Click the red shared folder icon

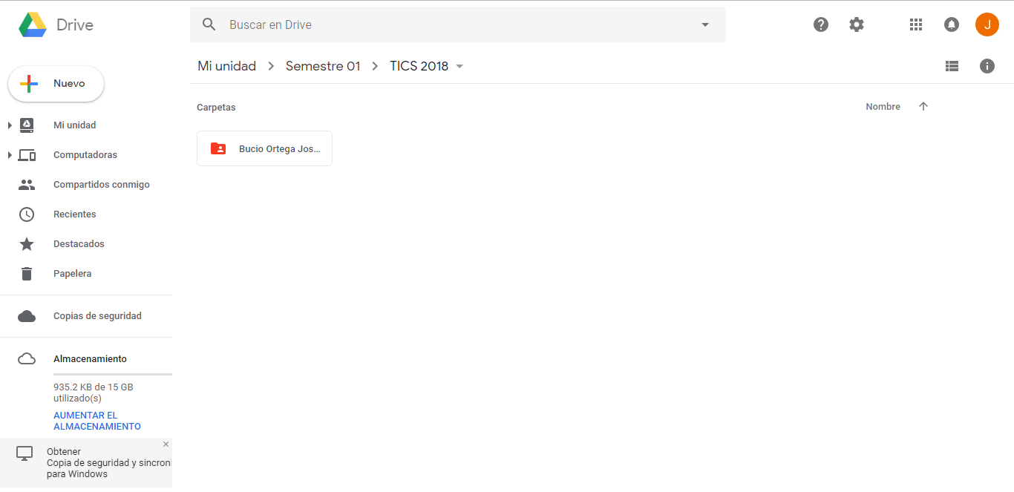click(x=218, y=148)
